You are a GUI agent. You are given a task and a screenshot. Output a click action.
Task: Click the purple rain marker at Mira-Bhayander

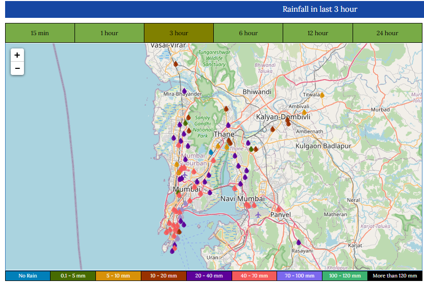point(184,91)
